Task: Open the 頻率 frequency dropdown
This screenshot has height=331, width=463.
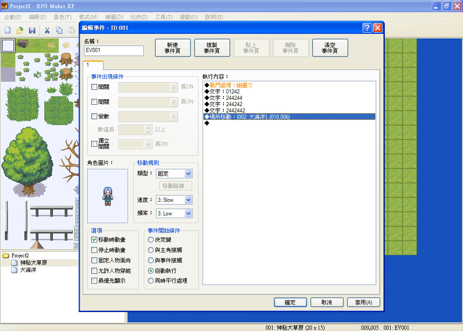Action: [x=189, y=213]
